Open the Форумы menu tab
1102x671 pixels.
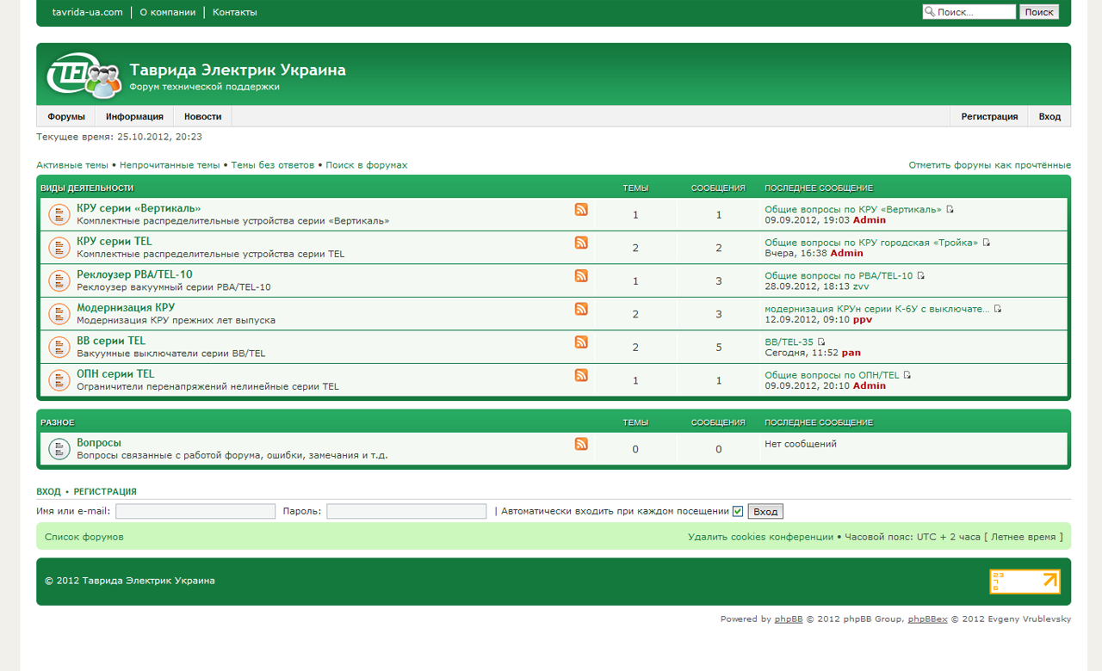point(66,117)
